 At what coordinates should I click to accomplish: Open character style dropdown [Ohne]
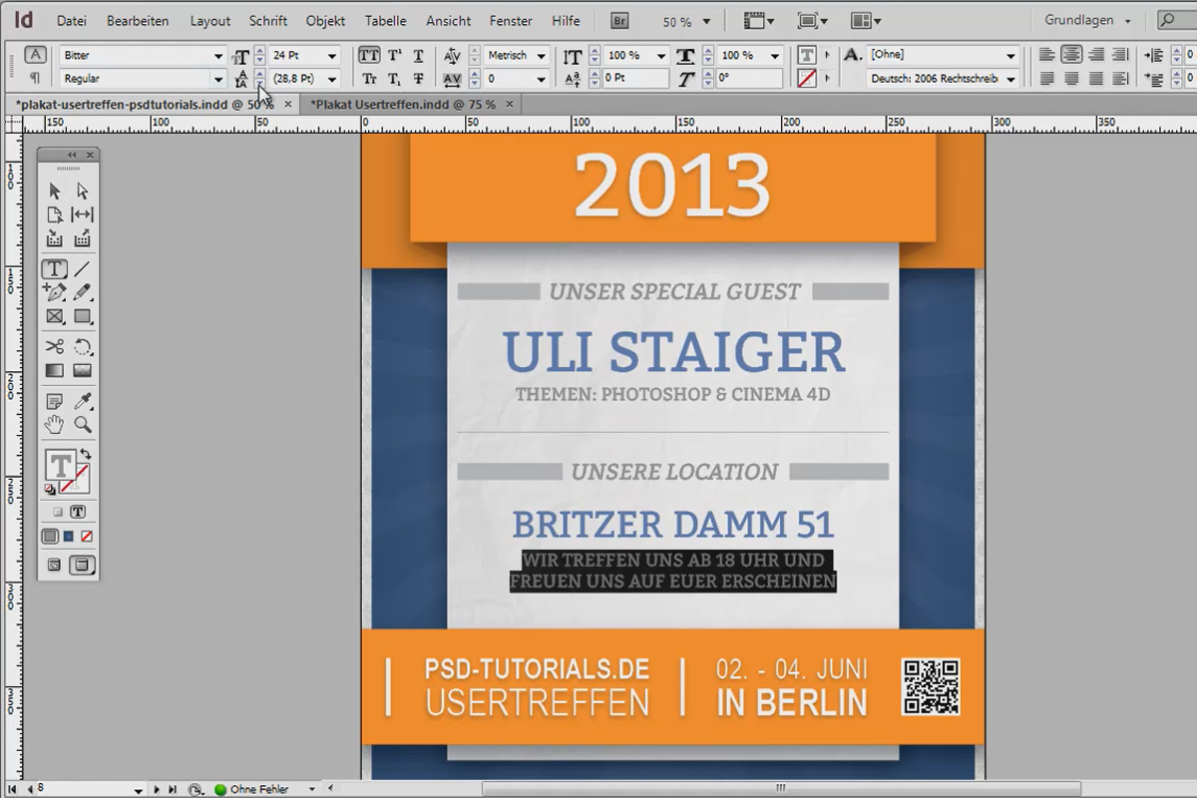point(1009,56)
